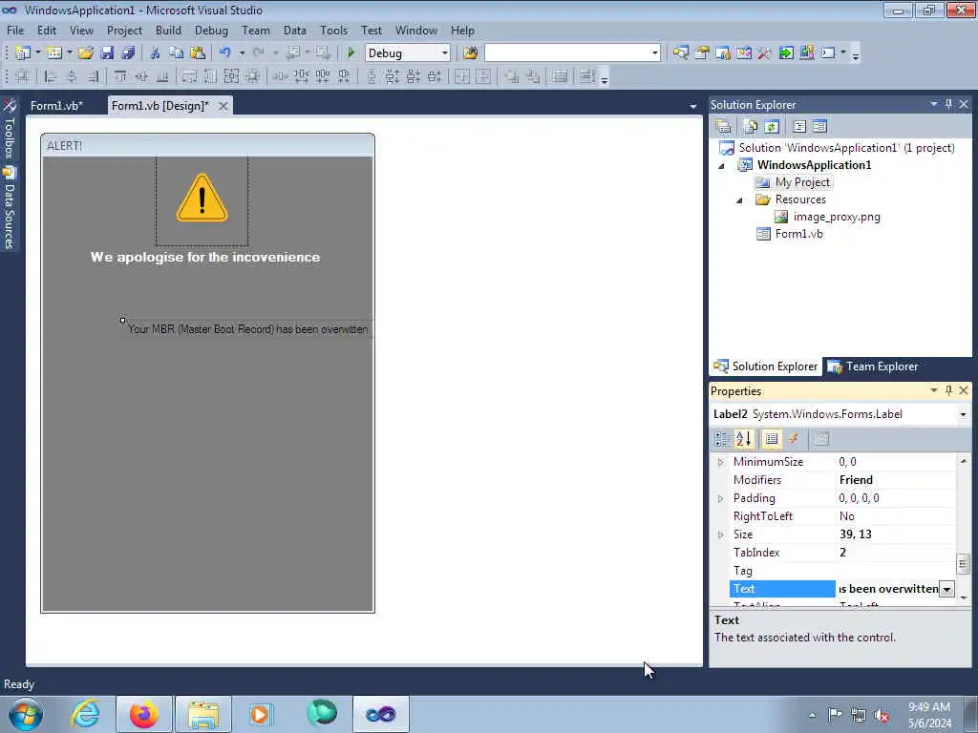Open the Toolbox via wrench icon
The height and width of the screenshot is (733, 978).
[765, 53]
